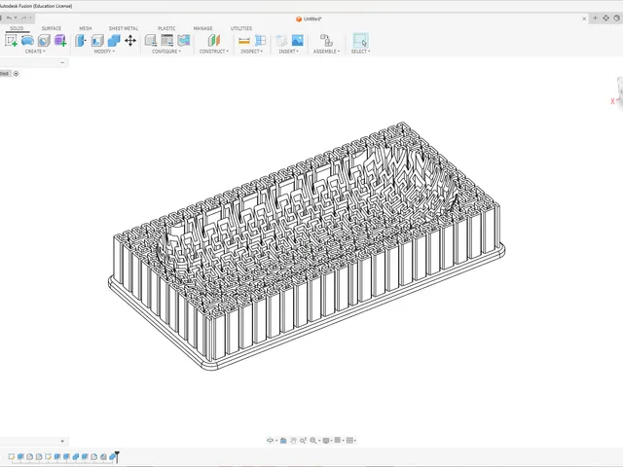Expand the CONFIGURE dropdown menu
Screen dimensions: 623x467
click(x=166, y=52)
